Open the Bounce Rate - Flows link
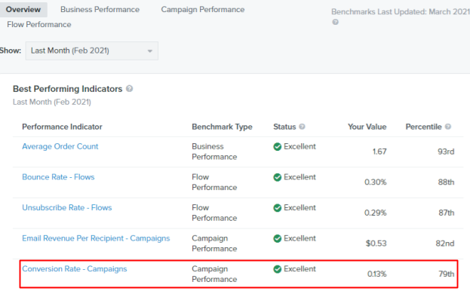470x291 pixels. (58, 177)
